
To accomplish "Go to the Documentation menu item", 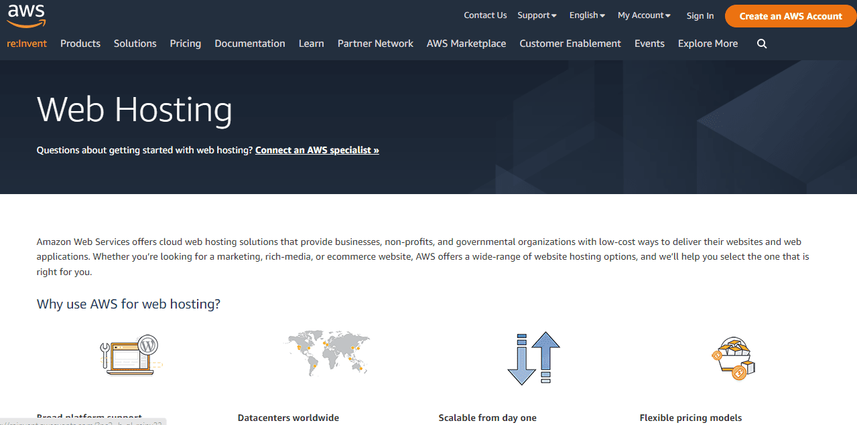I will pos(250,44).
